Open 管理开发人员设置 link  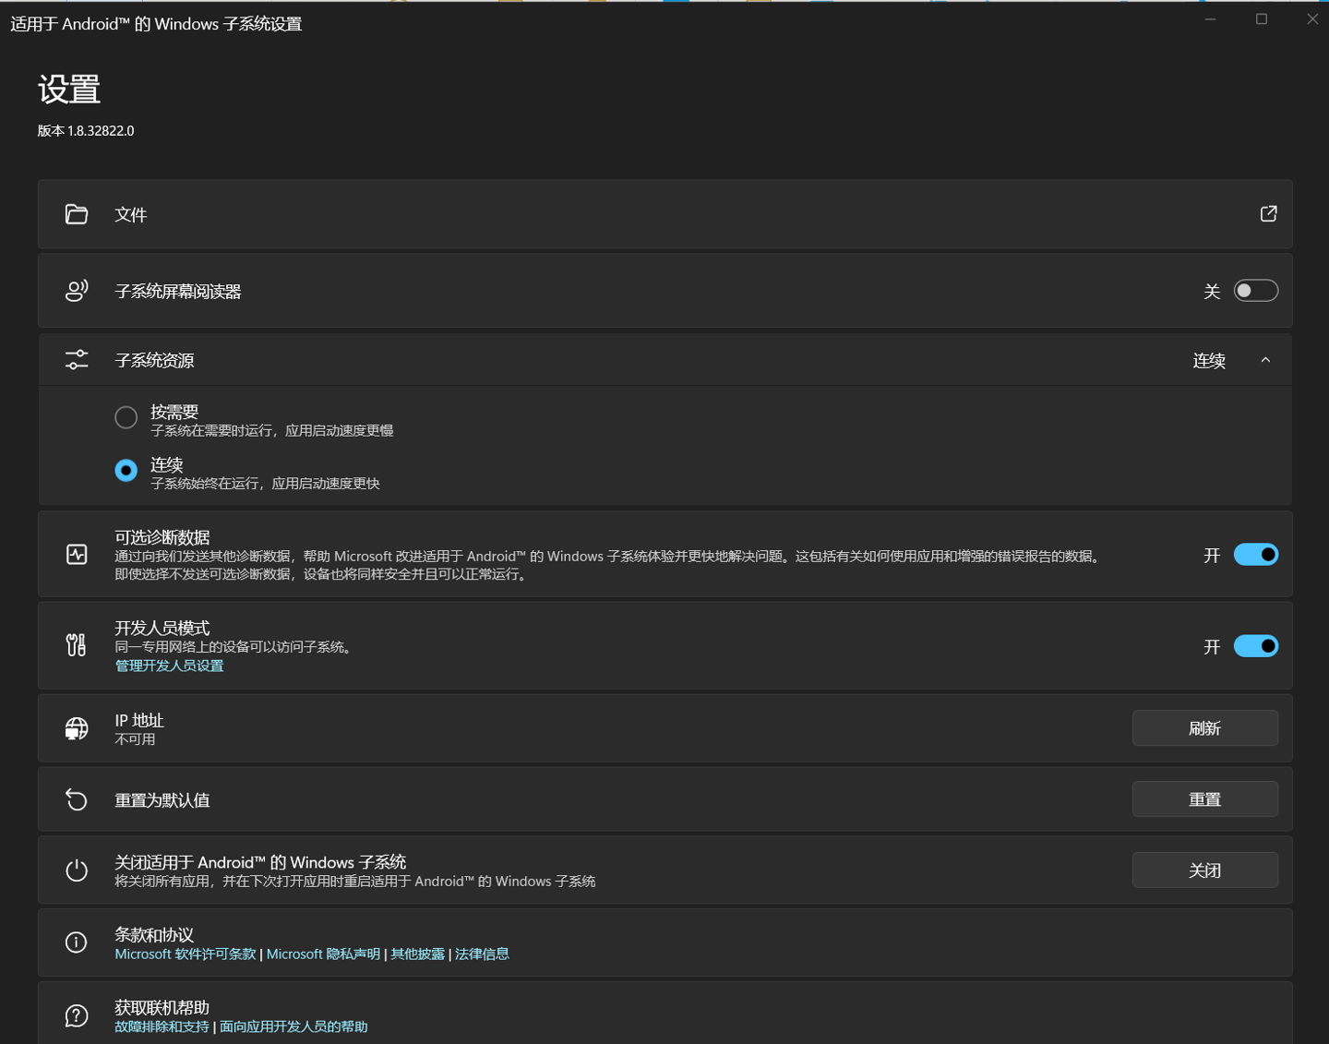169,665
